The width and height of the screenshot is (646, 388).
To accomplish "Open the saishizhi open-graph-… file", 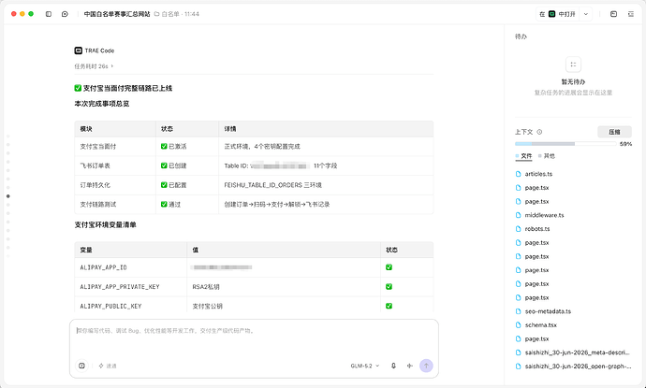I will click(x=578, y=366).
